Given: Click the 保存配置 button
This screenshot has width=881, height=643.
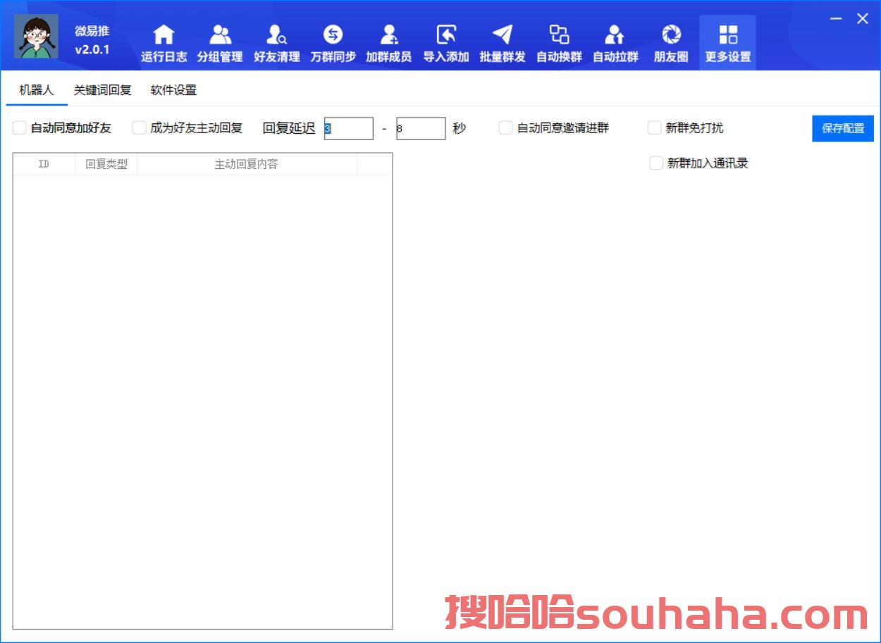Looking at the screenshot, I should pos(842,129).
